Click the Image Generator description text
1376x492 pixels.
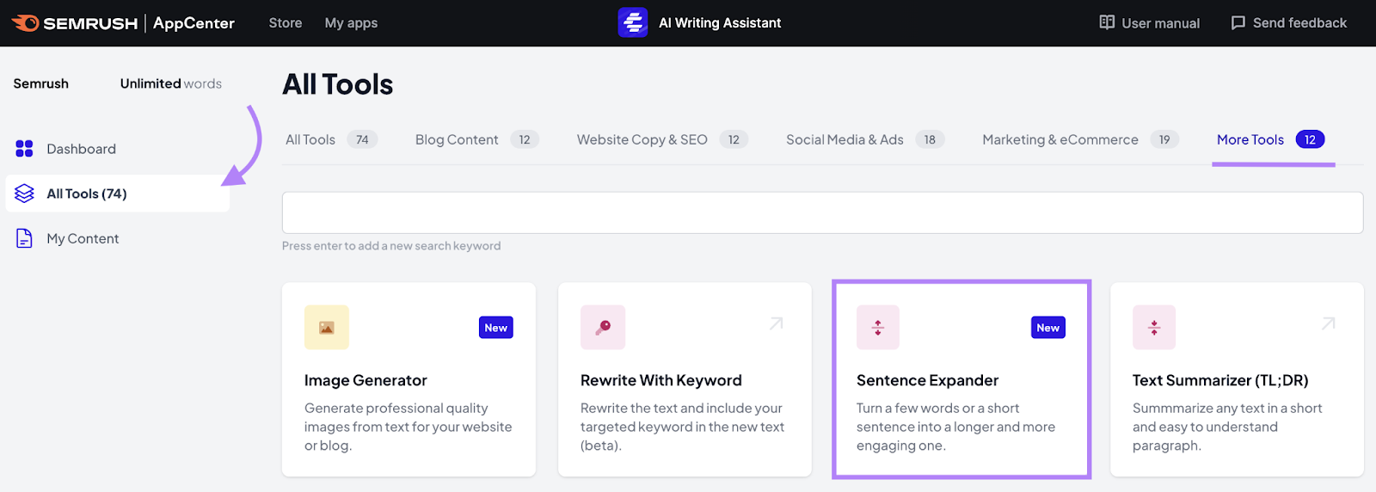pos(408,427)
